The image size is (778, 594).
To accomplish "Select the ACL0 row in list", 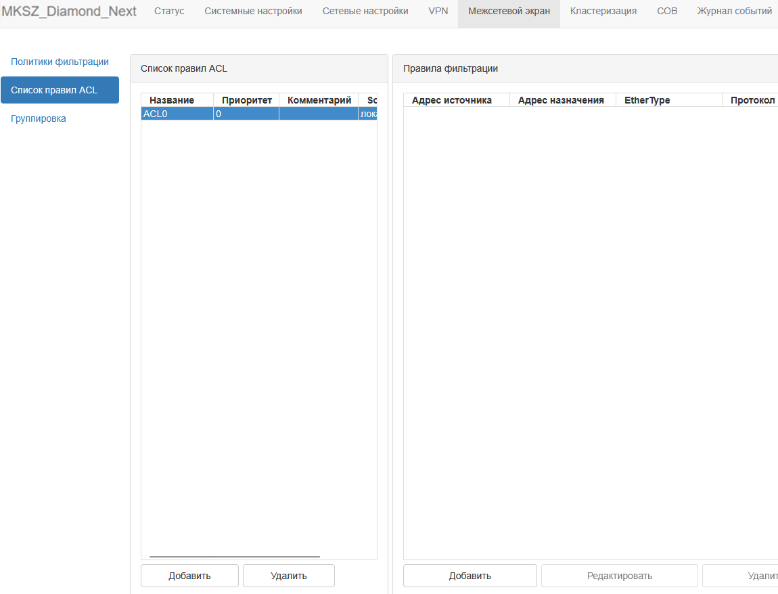I will point(176,114).
